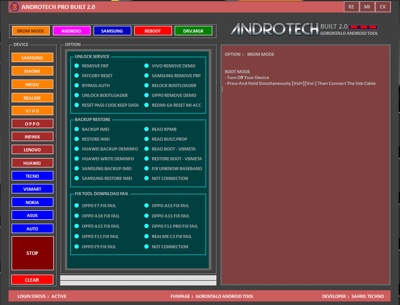
Task: Click the EX button in title bar
Action: [383, 7]
